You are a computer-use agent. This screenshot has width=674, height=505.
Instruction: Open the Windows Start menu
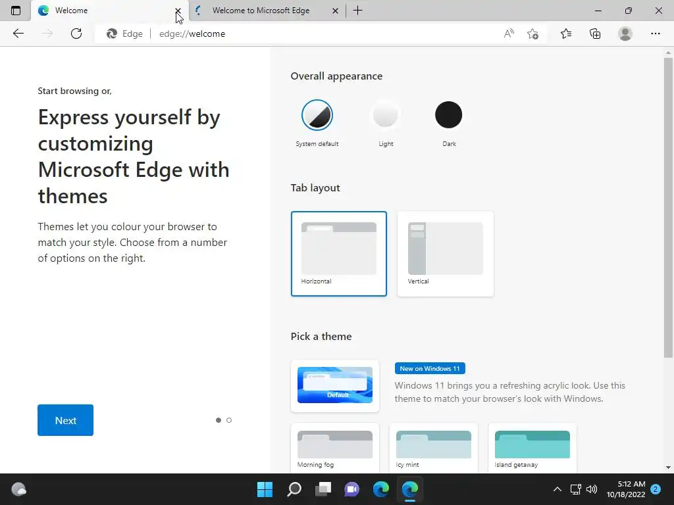[265, 489]
